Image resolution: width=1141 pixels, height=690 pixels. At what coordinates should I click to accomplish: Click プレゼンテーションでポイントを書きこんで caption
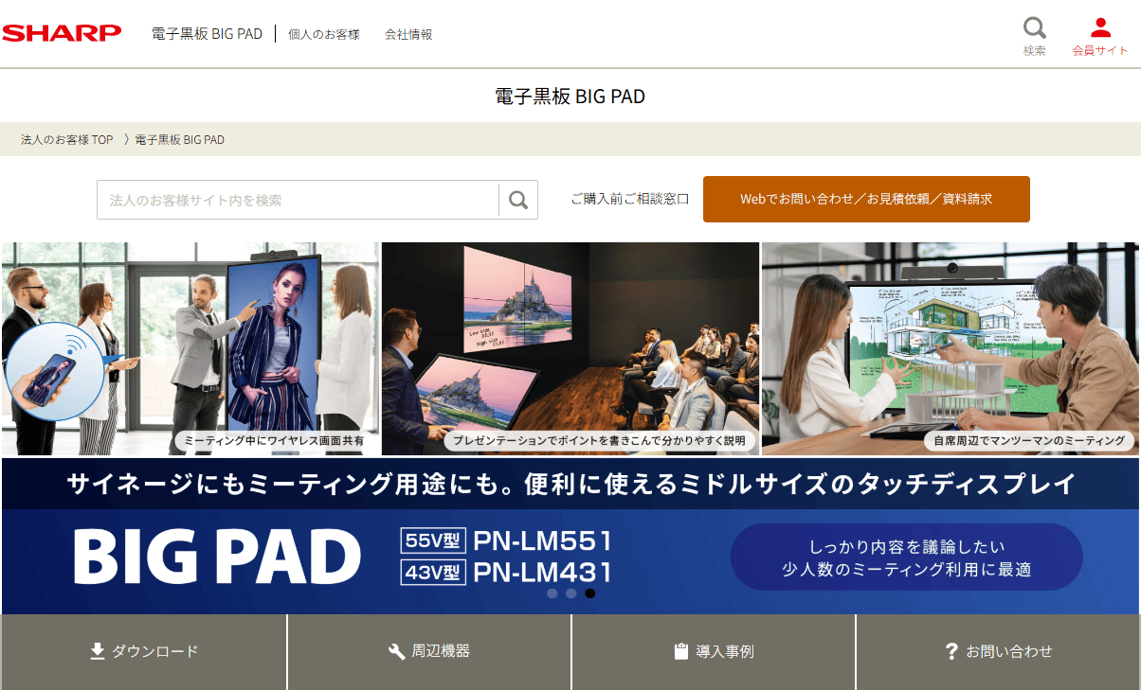point(600,441)
